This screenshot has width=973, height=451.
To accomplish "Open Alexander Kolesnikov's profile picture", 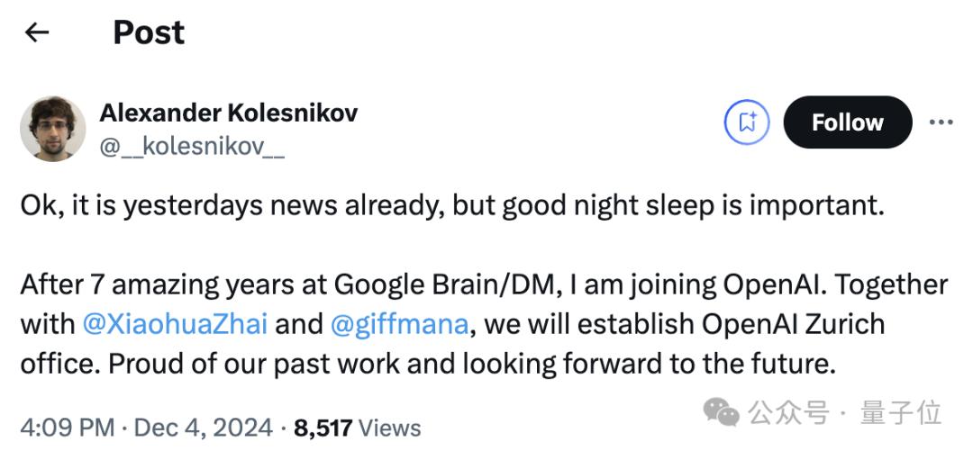I will (53, 129).
